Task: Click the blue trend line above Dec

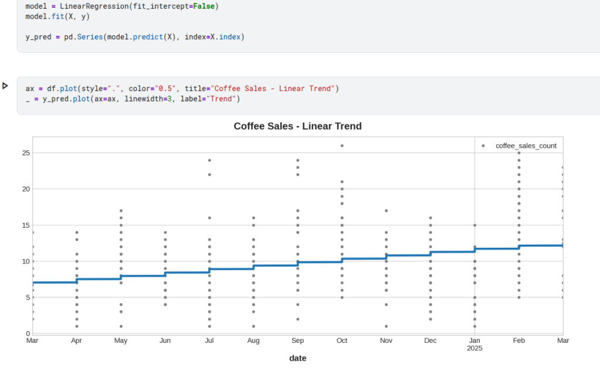Action: coord(437,253)
